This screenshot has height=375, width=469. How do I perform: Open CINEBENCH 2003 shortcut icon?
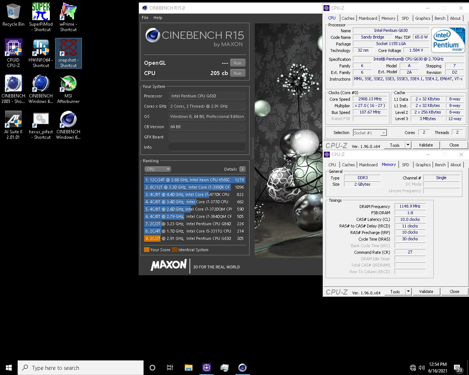point(13,89)
